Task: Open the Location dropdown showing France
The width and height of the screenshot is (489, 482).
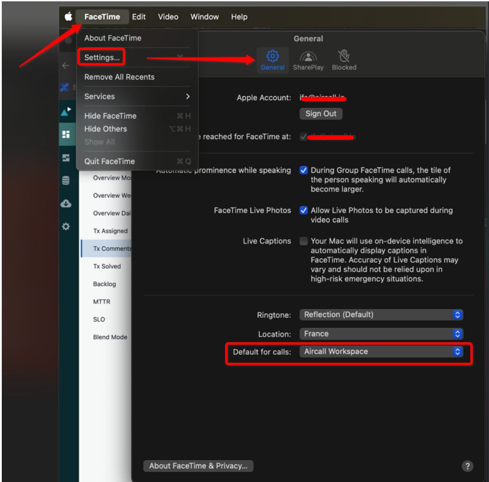Action: (381, 334)
